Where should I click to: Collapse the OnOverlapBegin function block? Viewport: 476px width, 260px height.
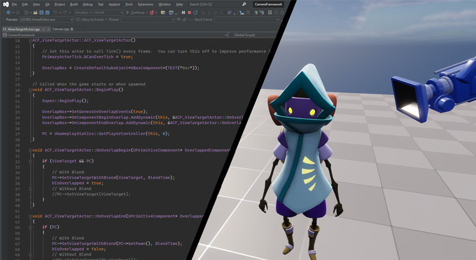30,150
